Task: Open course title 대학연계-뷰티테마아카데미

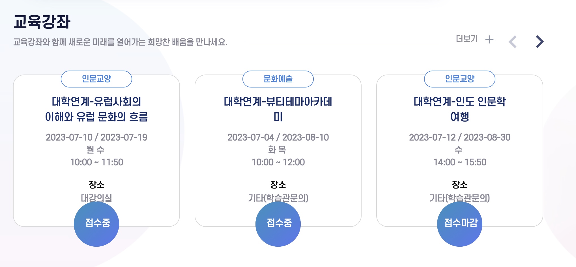Action: (278, 109)
